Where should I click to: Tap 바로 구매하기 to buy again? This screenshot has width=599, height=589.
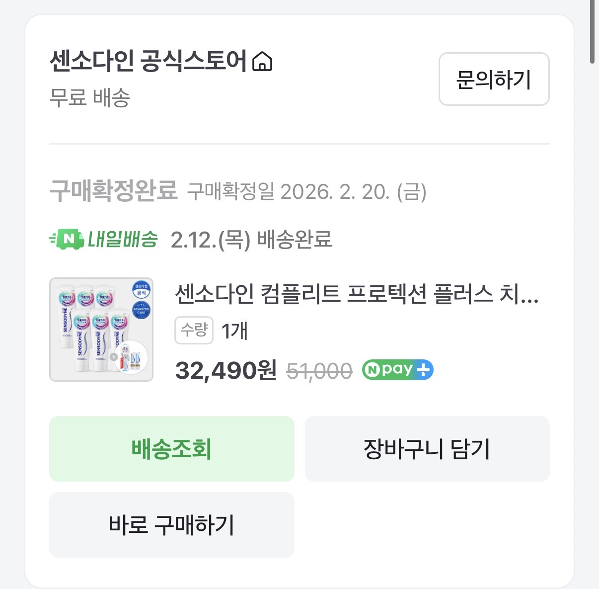171,524
